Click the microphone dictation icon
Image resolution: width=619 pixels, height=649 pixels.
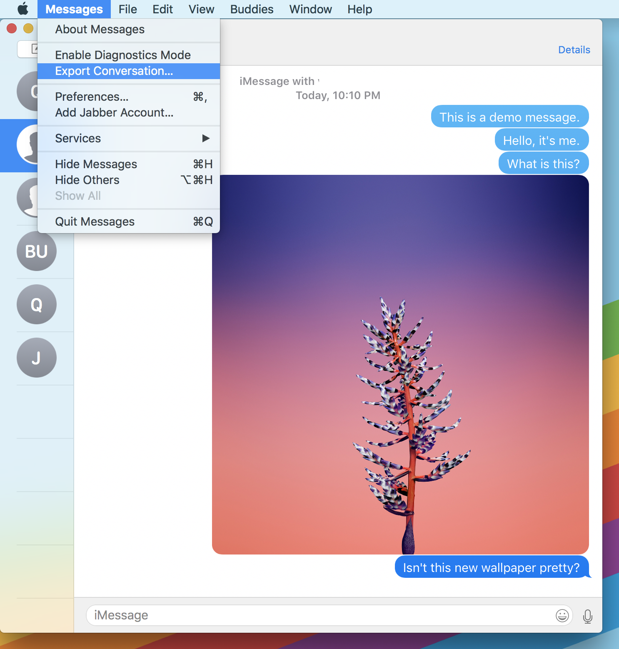click(588, 616)
